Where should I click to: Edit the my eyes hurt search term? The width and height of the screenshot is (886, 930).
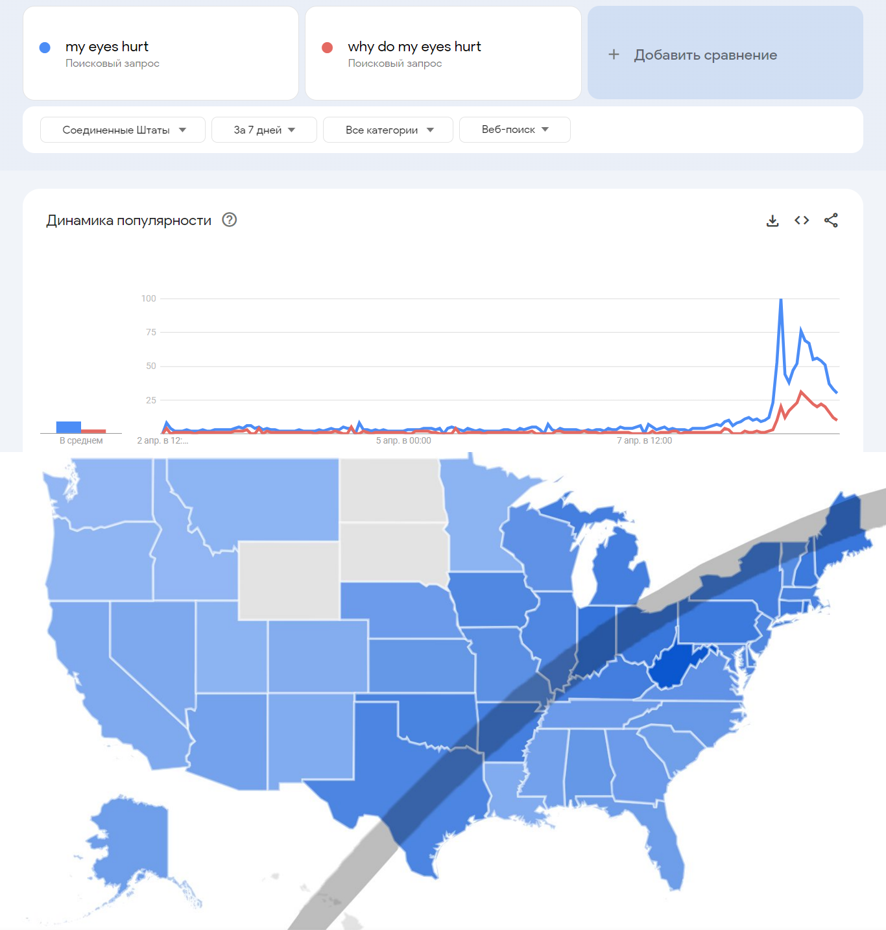click(x=107, y=47)
